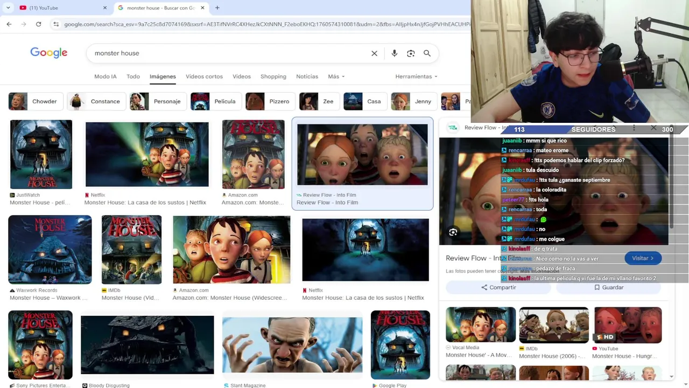Open the first Netflix flashlight scene thumbnail
689x388 pixels.
click(147, 155)
